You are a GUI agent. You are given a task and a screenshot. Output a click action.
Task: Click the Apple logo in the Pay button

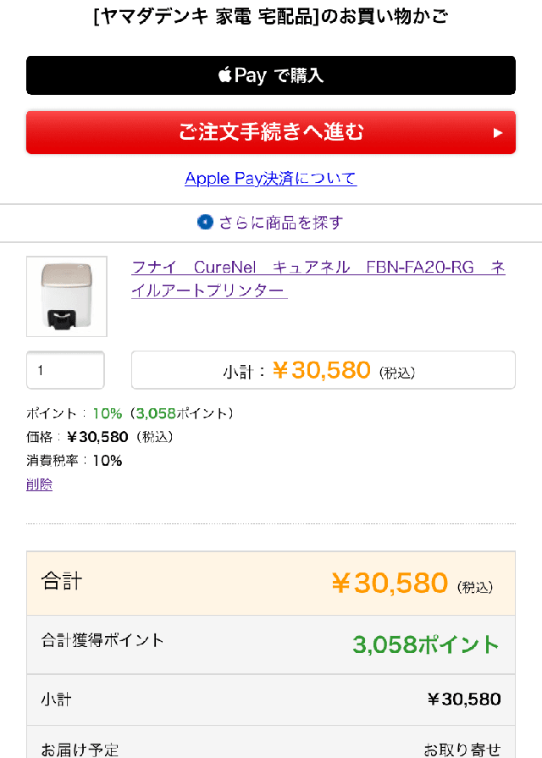pyautogui.click(x=225, y=75)
